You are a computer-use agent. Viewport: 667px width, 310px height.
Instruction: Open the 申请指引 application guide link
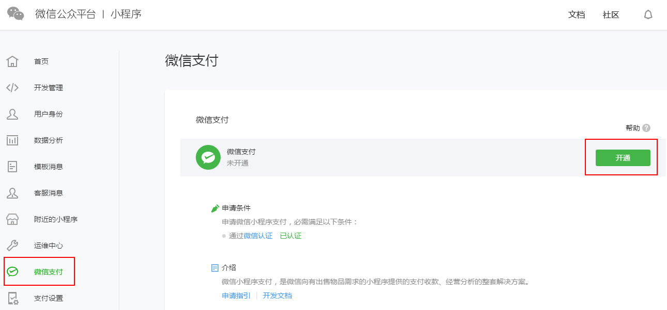click(x=236, y=295)
